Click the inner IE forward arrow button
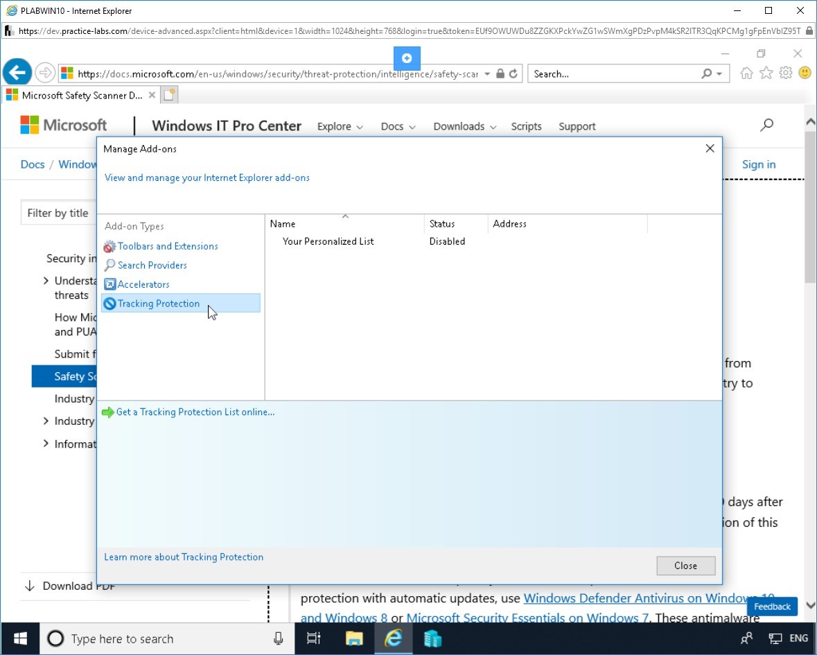Screen dimensions: 817x655 tap(45, 73)
